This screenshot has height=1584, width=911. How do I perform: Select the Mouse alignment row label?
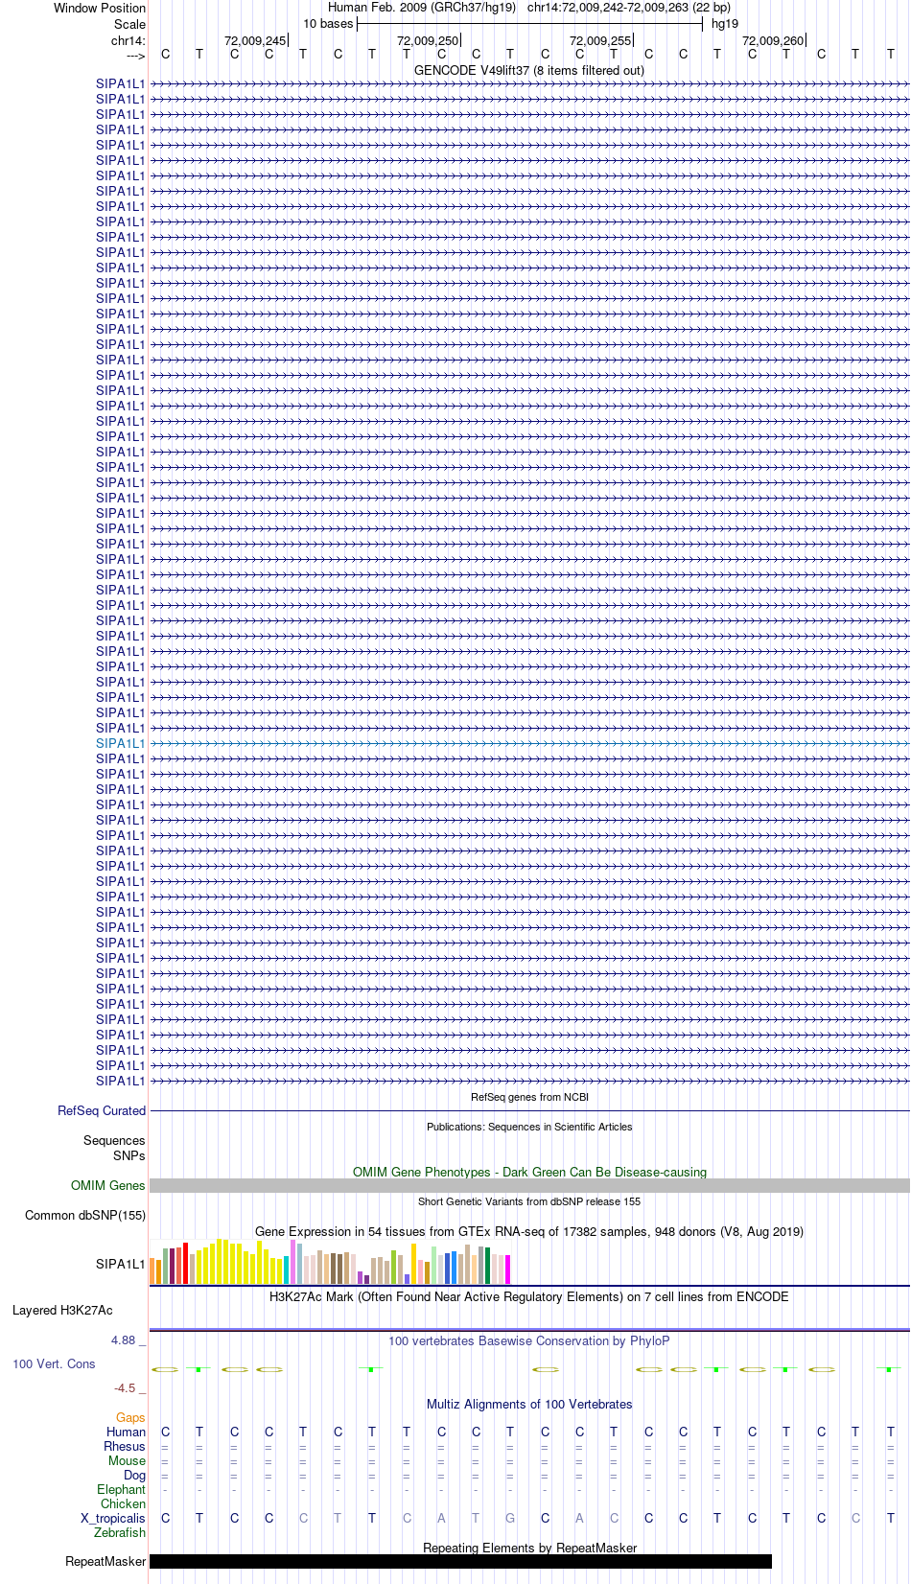pyautogui.click(x=127, y=1460)
